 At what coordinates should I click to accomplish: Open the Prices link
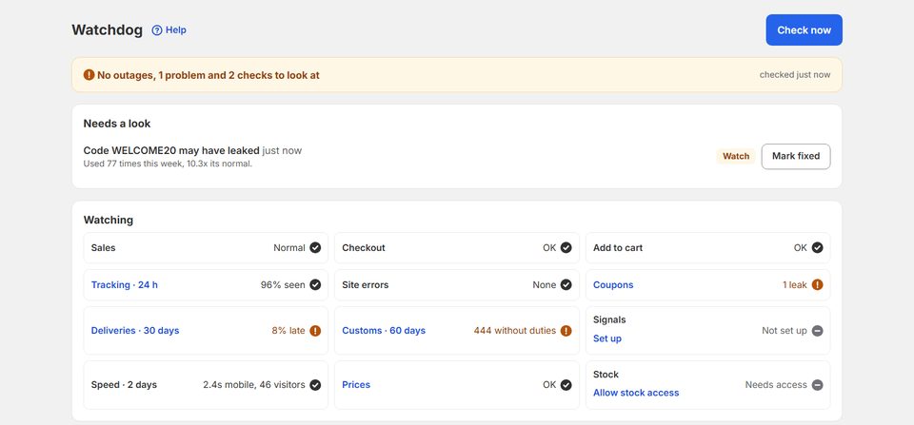(x=356, y=384)
